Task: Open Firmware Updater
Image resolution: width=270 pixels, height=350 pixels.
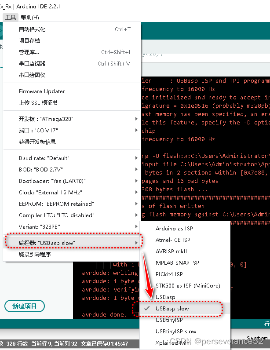Action: point(72,91)
